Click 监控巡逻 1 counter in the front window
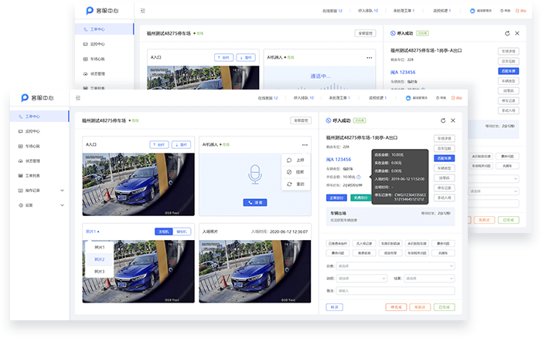 pyautogui.click(x=377, y=98)
